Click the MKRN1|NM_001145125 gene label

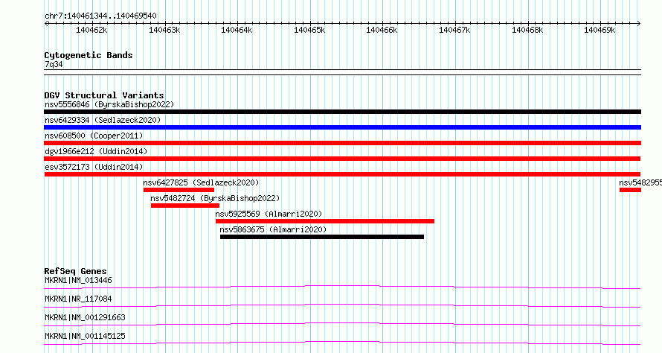coord(85,336)
